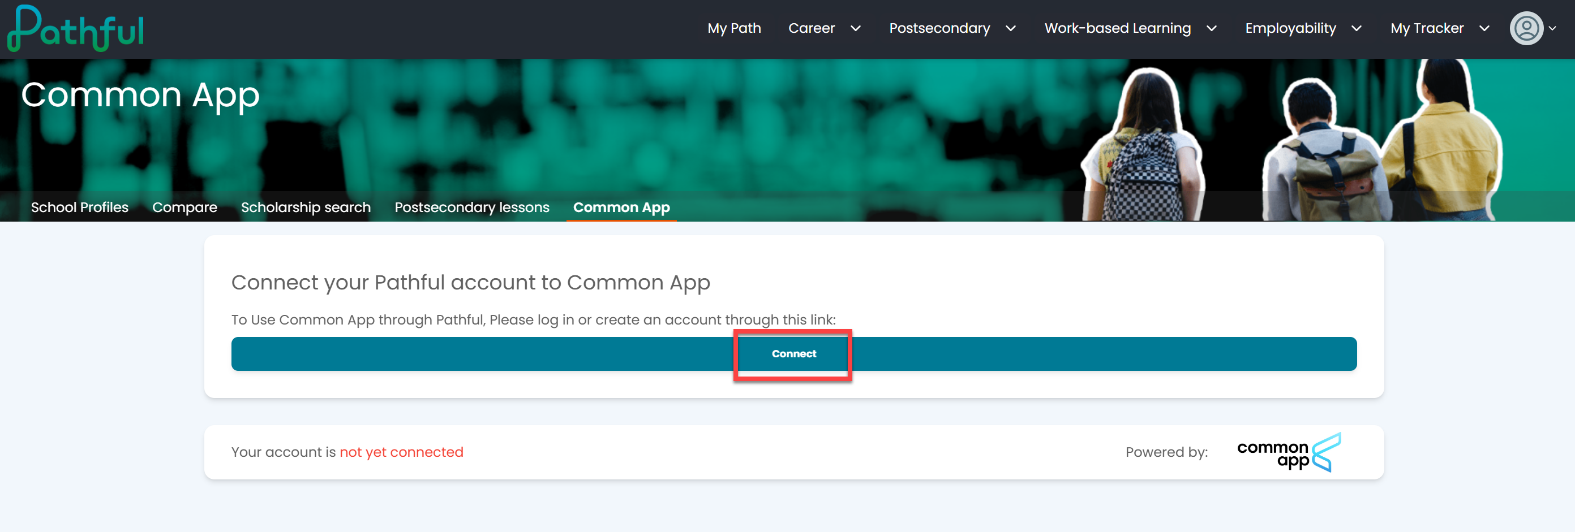Click the 'To Use Common App through Pathful' instruction text
Viewport: 1575px width, 532px height.
[533, 319]
